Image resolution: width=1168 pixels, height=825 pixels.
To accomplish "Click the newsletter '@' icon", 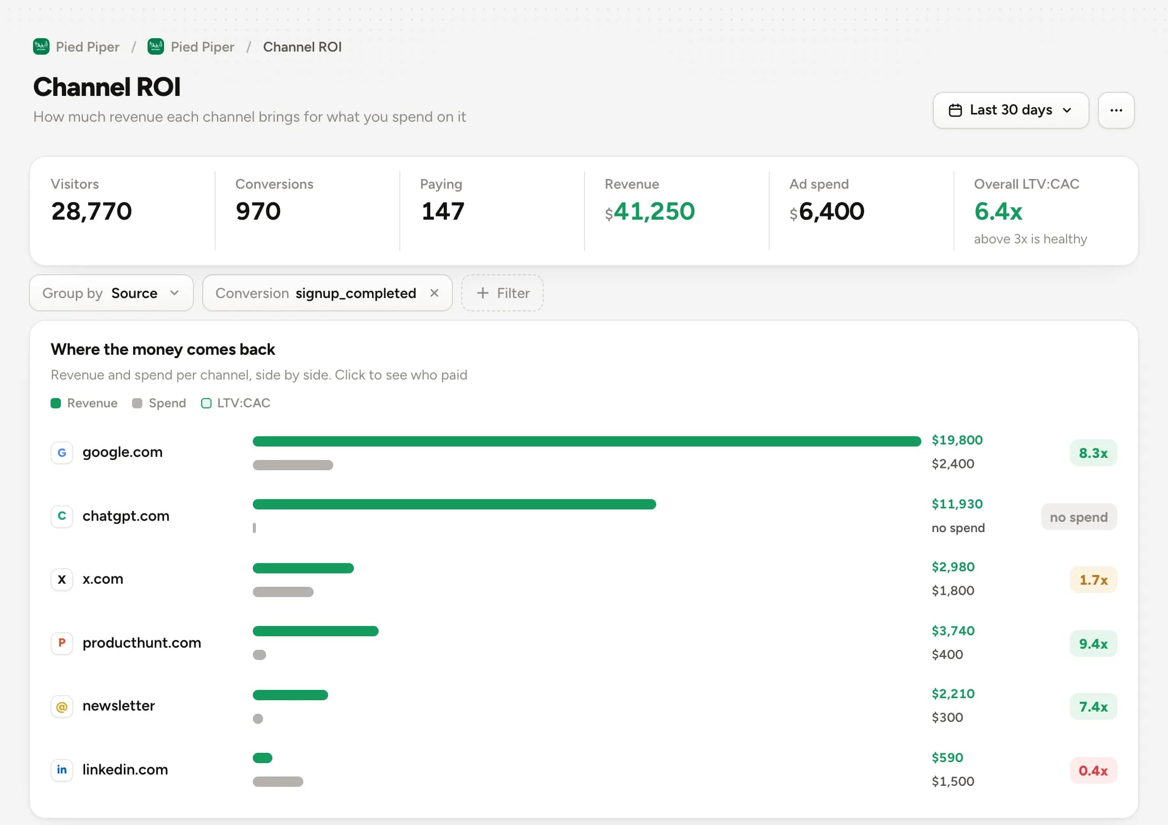I will [62, 706].
